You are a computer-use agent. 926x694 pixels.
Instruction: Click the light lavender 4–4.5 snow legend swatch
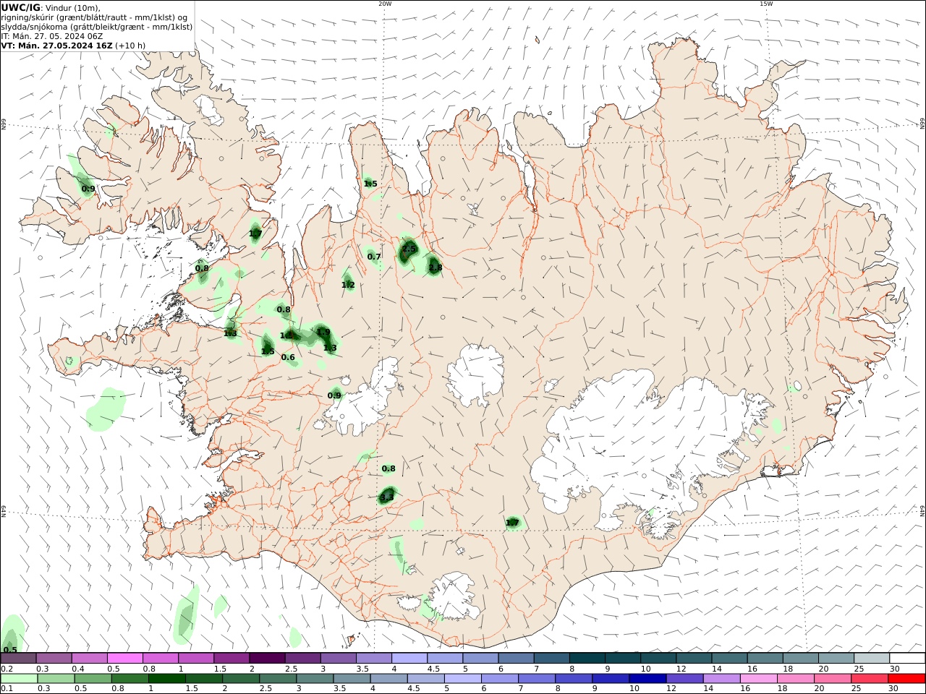pyautogui.click(x=409, y=658)
